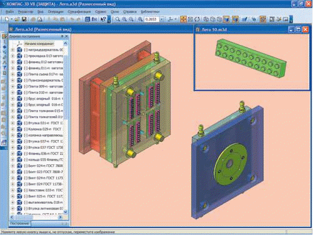Activate the Pan (move view) tool
Viewport: 313px width, 235px height.
(183, 19)
